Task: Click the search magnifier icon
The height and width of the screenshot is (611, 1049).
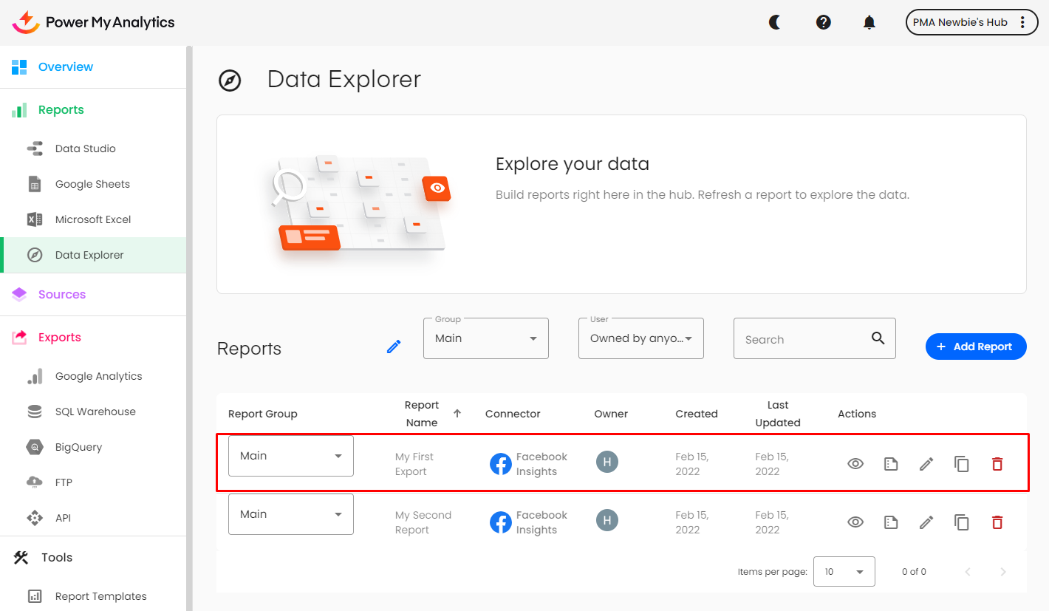Action: pyautogui.click(x=878, y=338)
